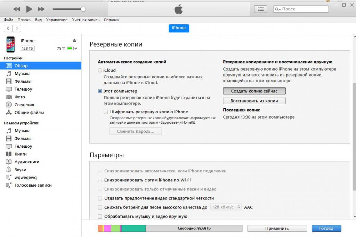Click the volume slider knob
This screenshot has width=356, height=237.
[83, 9]
